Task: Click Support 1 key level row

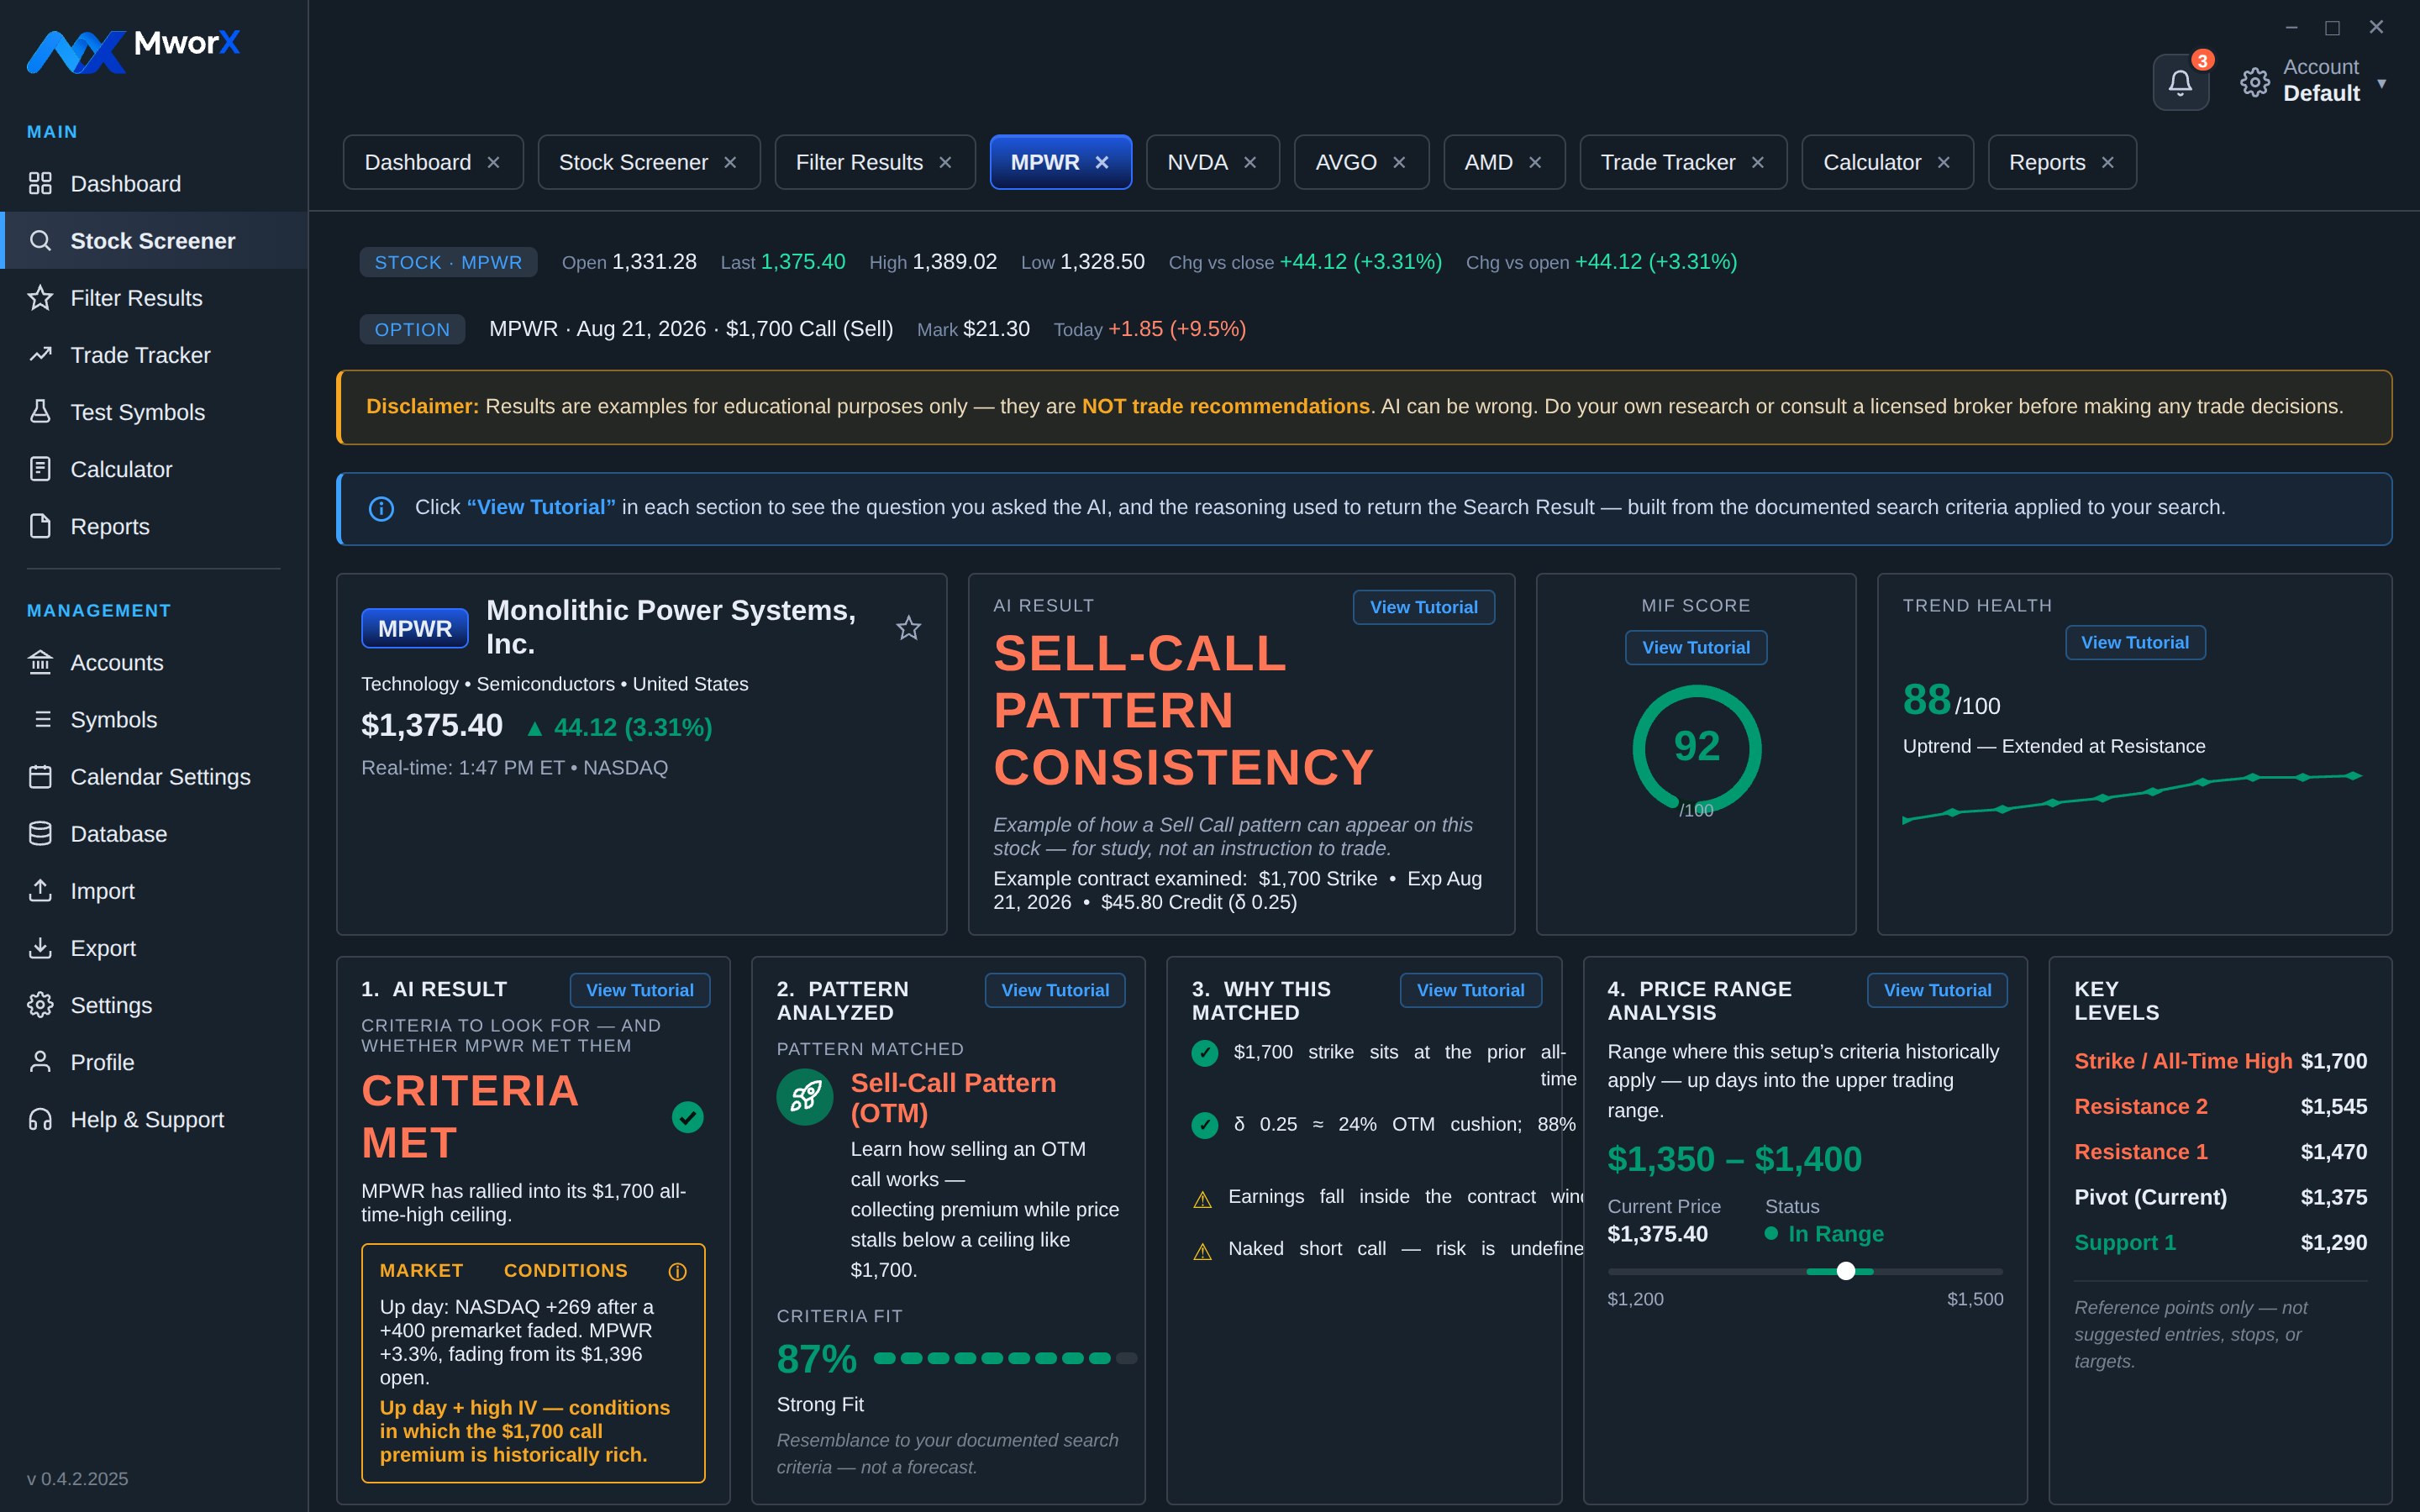Action: click(2220, 1242)
